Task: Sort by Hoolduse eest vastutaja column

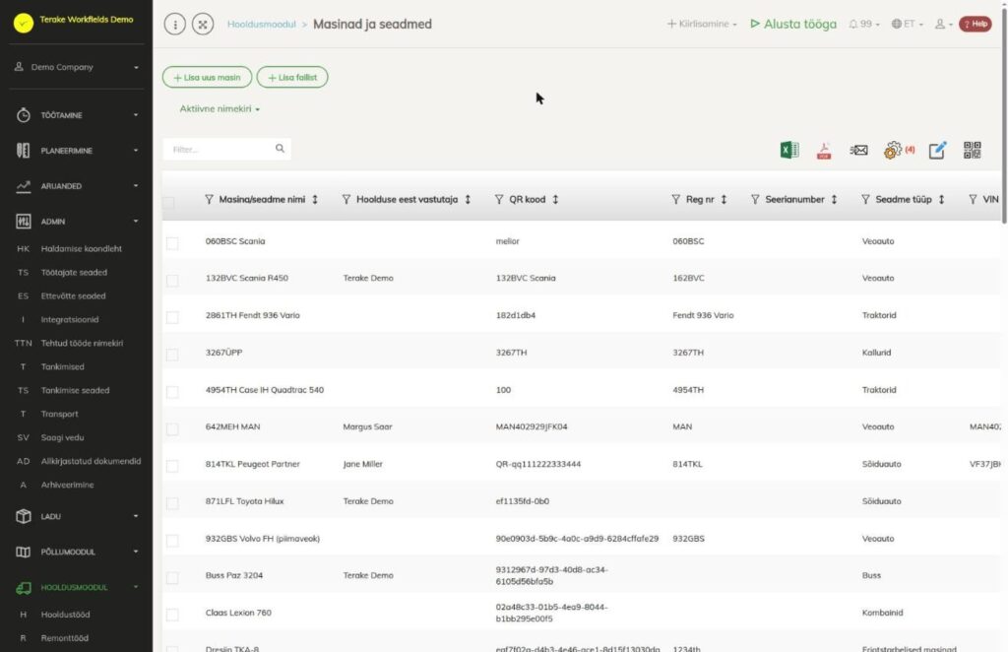Action: (x=468, y=199)
